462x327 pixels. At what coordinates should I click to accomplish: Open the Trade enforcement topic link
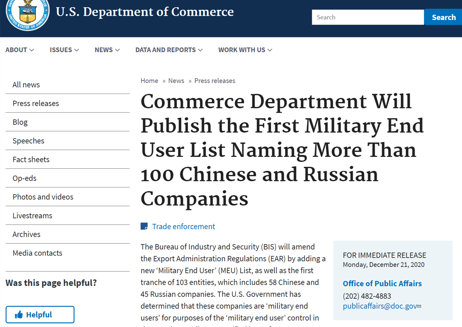point(184,227)
